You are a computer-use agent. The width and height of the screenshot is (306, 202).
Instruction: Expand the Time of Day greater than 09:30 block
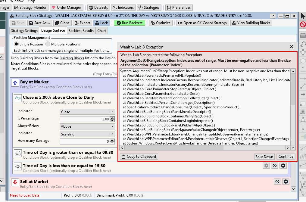68,152
